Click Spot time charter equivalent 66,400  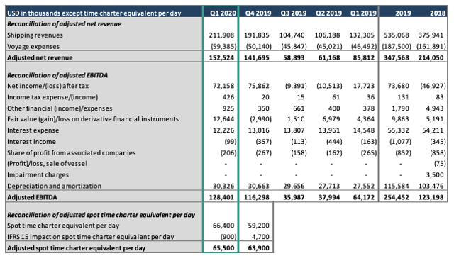tap(223, 226)
